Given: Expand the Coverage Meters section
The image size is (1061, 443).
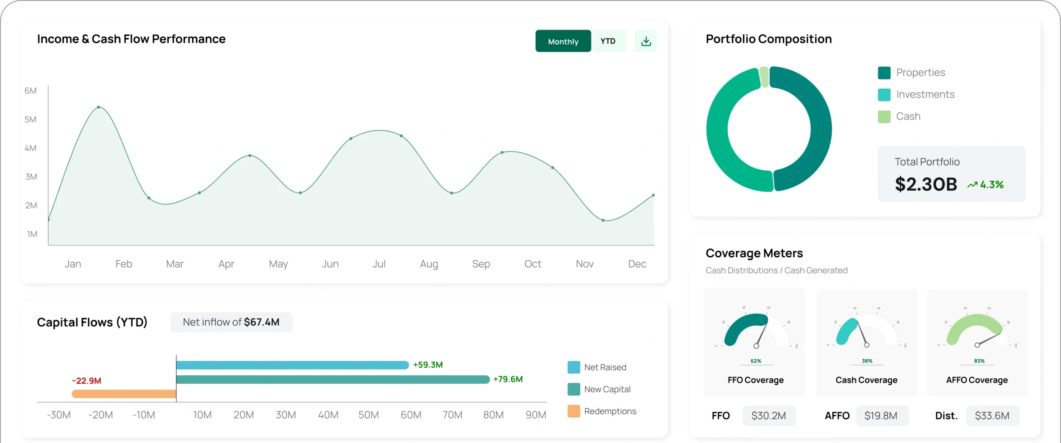Looking at the screenshot, I should click(x=754, y=253).
